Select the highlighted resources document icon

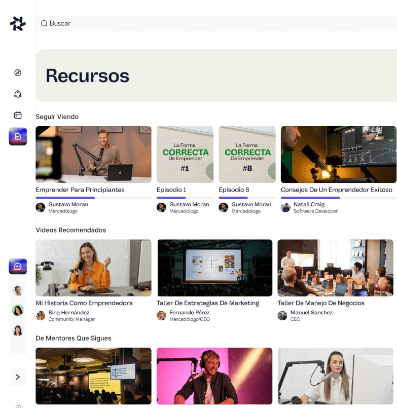point(18,136)
